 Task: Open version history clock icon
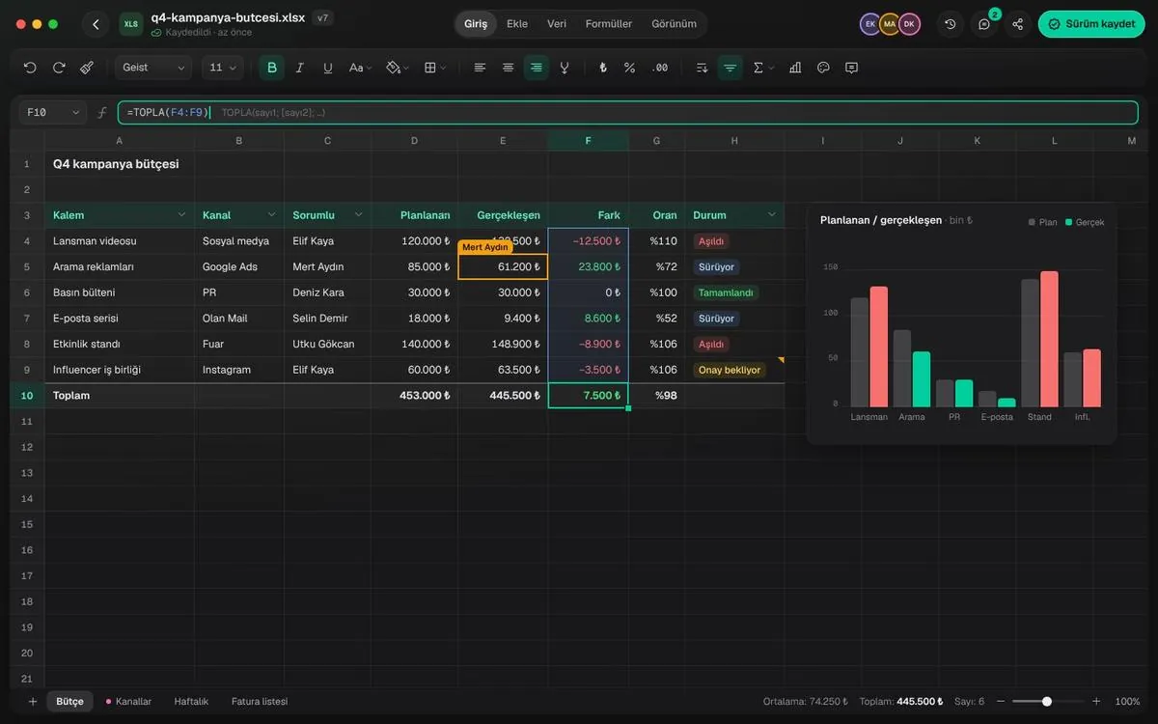tap(951, 24)
